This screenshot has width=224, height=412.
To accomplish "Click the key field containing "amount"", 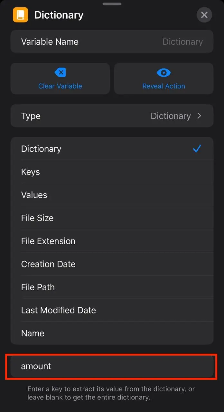I will coord(112,366).
